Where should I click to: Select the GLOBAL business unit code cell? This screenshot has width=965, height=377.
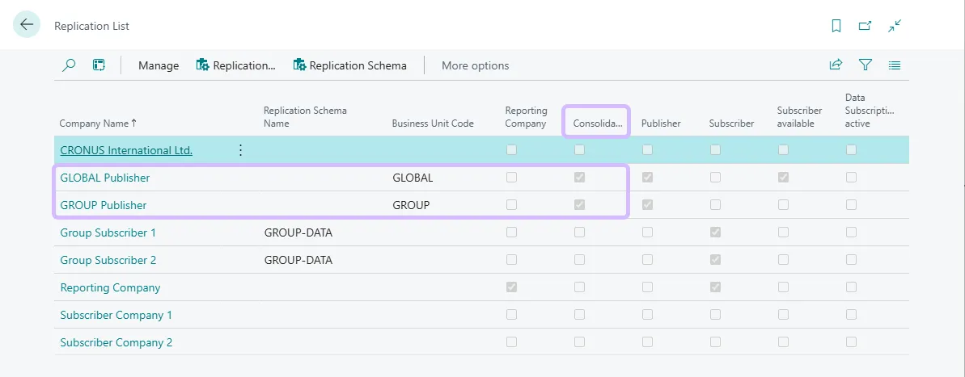pos(413,178)
